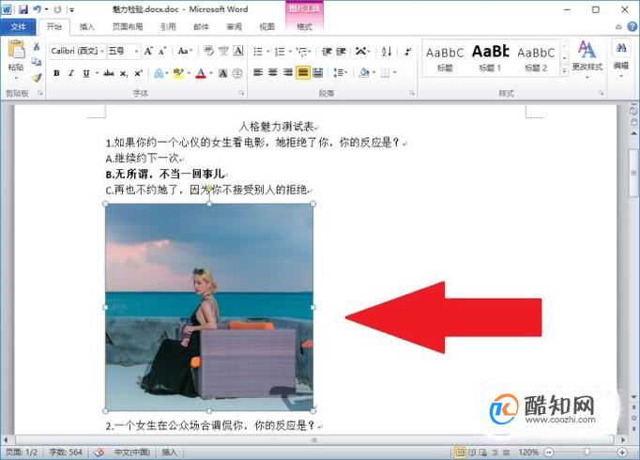Open the Font dialog launcher
640x460 pixels.
(x=241, y=94)
